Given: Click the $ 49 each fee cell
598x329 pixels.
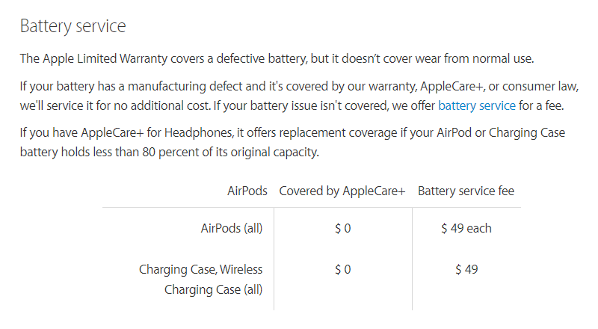Looking at the screenshot, I should pyautogui.click(x=466, y=228).
